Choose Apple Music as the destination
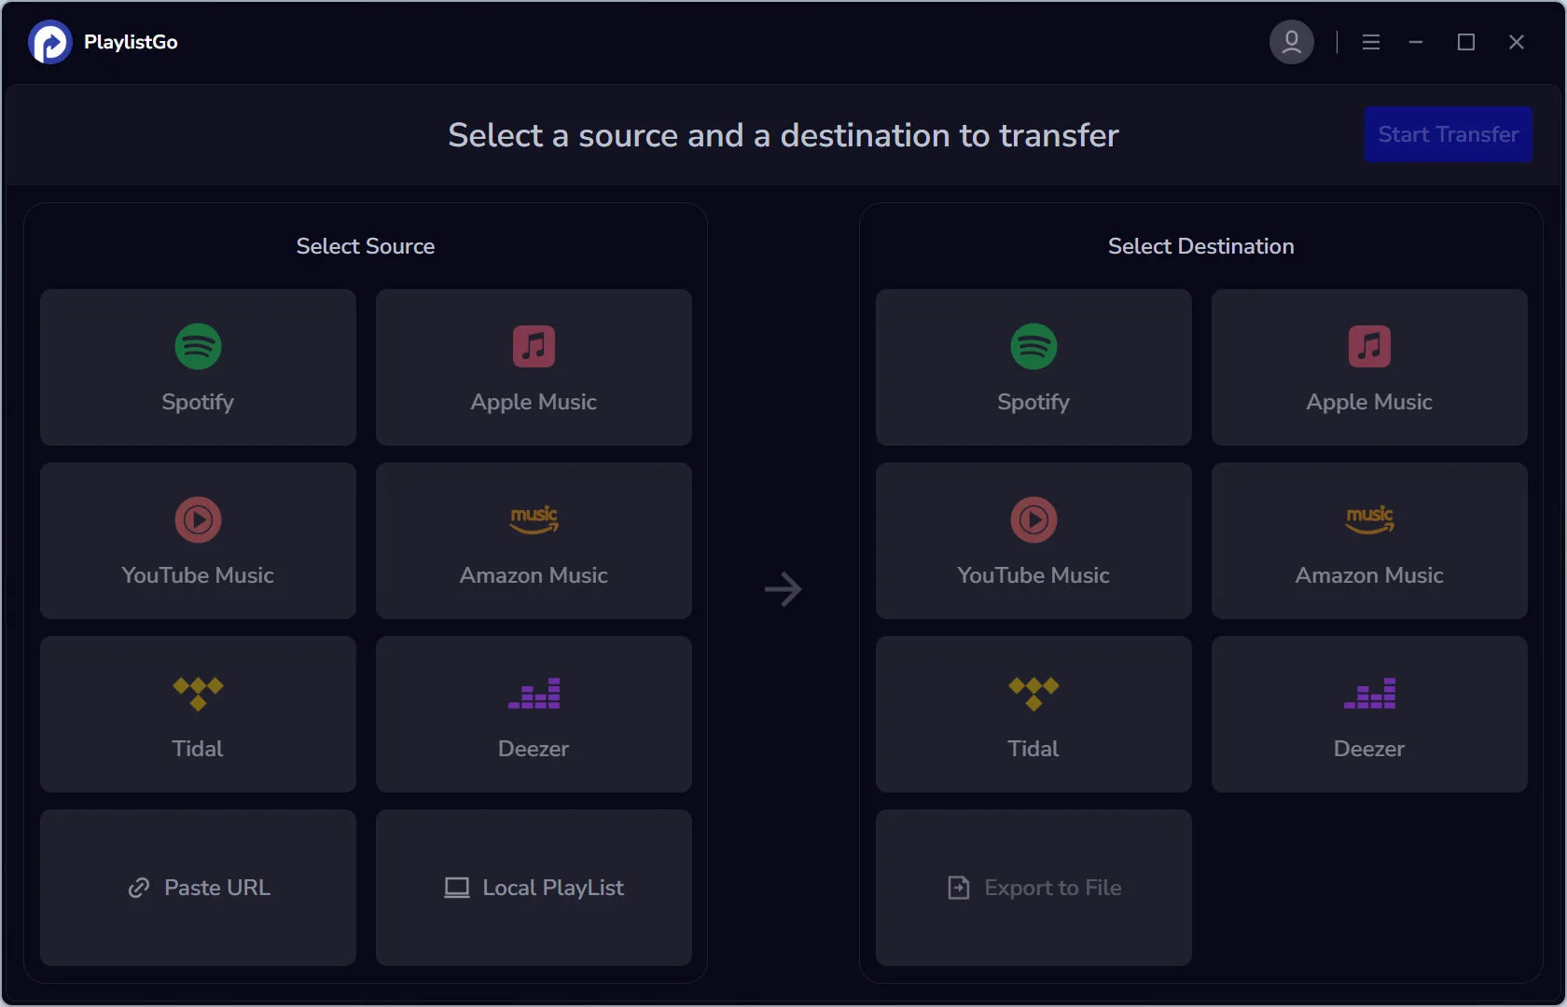Viewport: 1567px width, 1007px height. [1368, 367]
